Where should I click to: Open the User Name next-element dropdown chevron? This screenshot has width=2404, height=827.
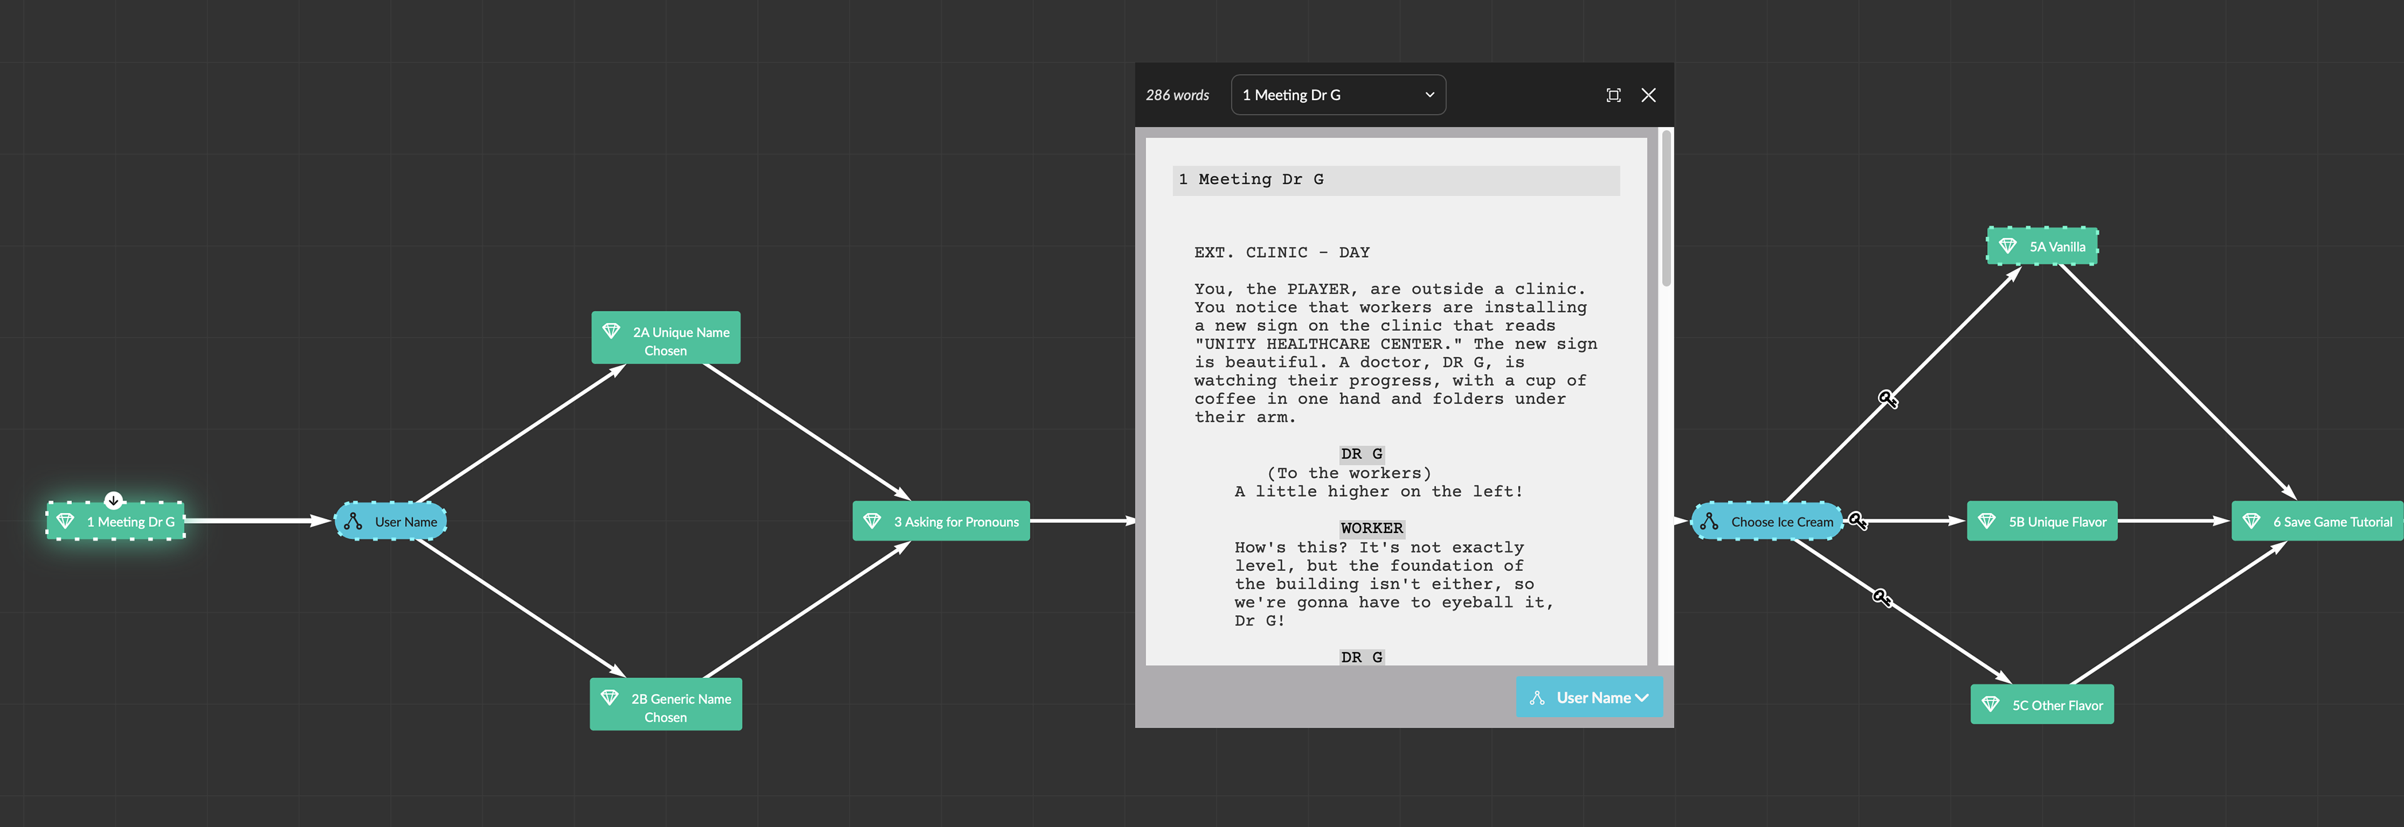click(x=1641, y=698)
